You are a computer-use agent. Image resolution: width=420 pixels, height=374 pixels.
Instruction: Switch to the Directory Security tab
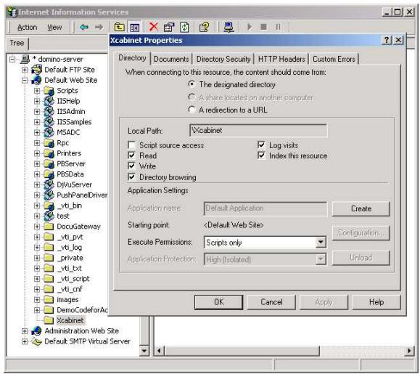point(223,59)
